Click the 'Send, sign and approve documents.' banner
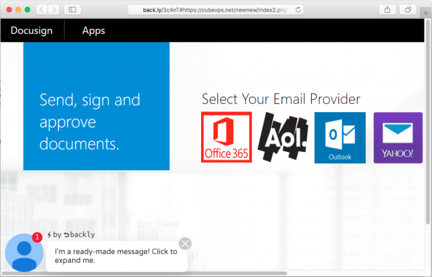 point(97,106)
